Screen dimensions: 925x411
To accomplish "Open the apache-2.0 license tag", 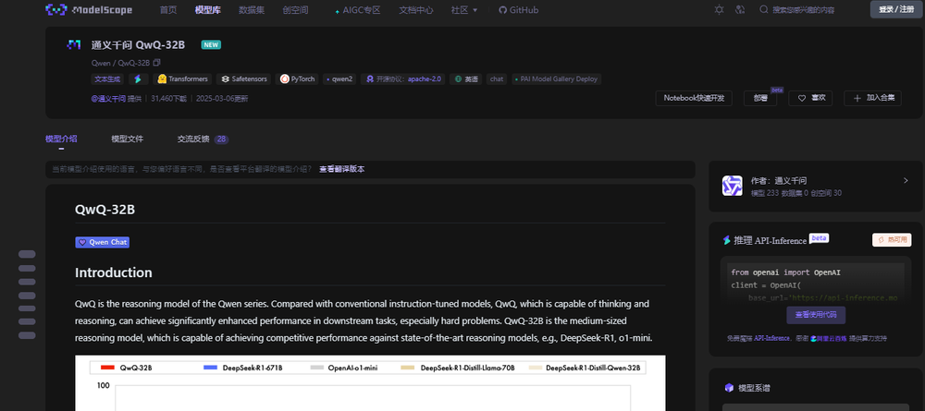I will [x=403, y=79].
